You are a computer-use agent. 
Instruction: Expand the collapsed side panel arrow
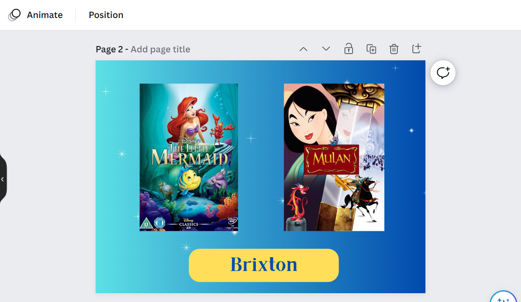[3, 179]
